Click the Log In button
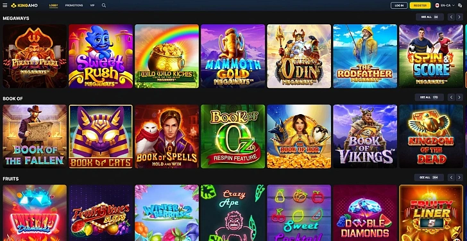This screenshot has width=467, height=241. pos(399,5)
